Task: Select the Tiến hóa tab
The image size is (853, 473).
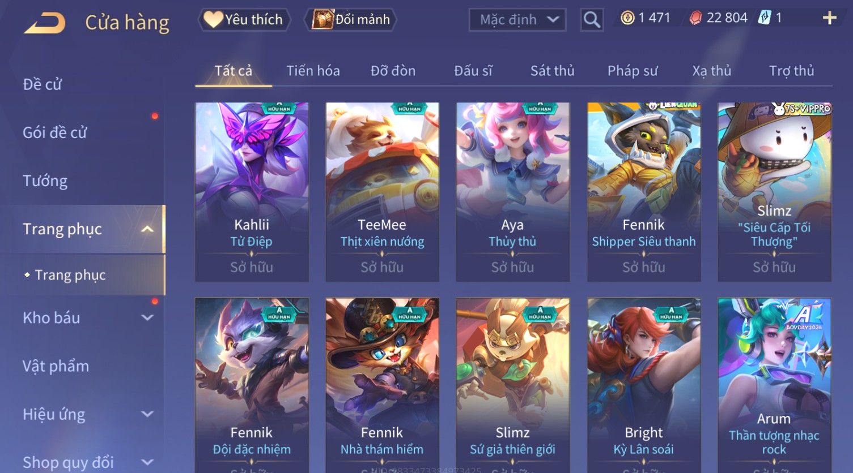Action: [313, 71]
